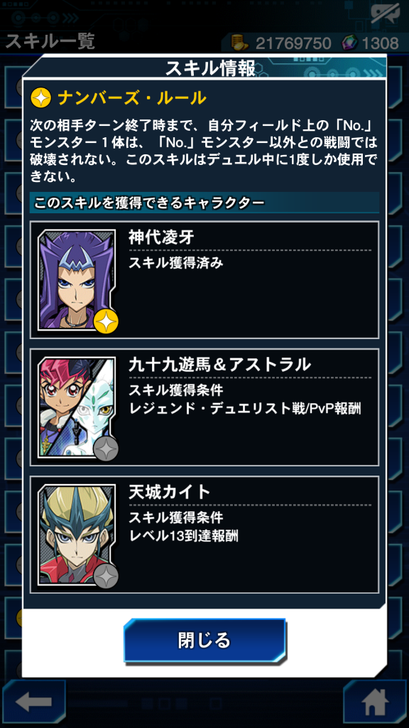
Task: Tap the 21769750 gold amount
Action: (x=293, y=43)
